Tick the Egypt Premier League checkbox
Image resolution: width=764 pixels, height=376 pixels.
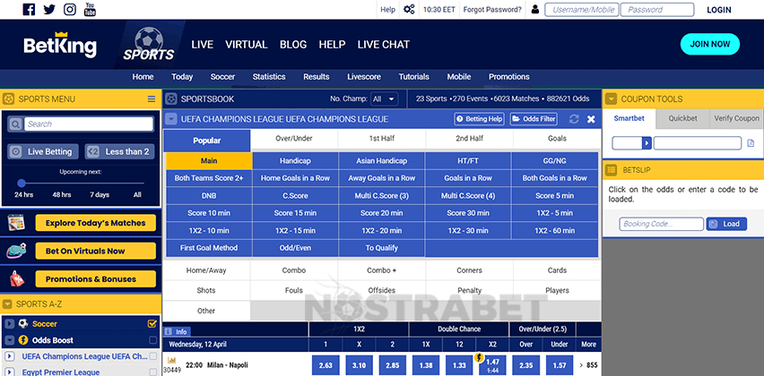pyautogui.click(x=153, y=372)
